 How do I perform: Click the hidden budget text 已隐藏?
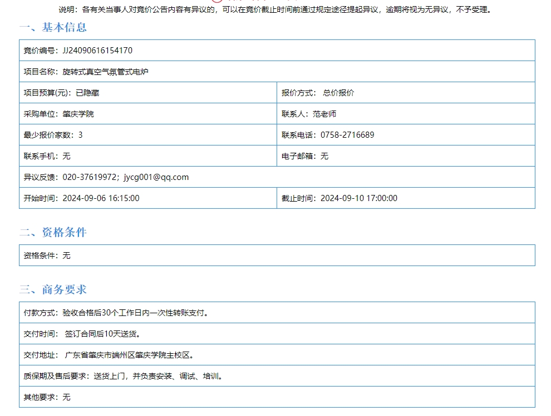pyautogui.click(x=87, y=93)
